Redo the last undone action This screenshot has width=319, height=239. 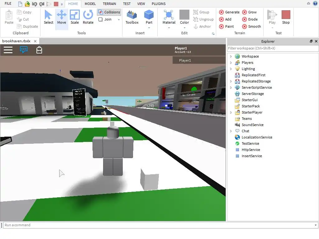coord(42,4)
